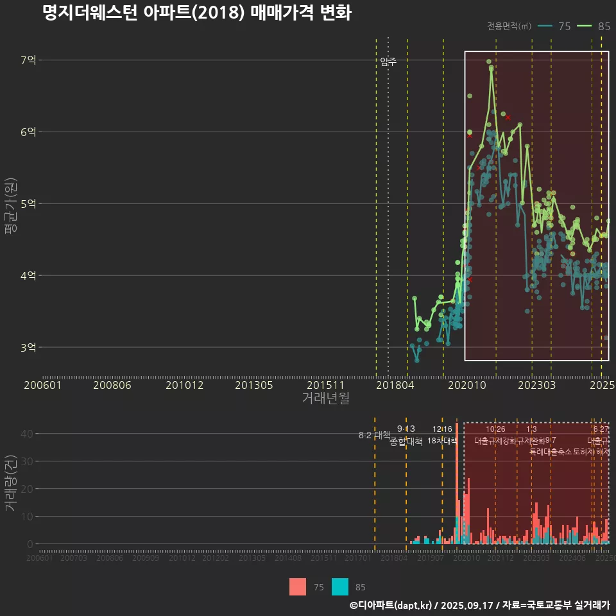The width and height of the screenshot is (616, 616).
Task: Click the 평균가(원) vertical axis title
Action: [11, 206]
